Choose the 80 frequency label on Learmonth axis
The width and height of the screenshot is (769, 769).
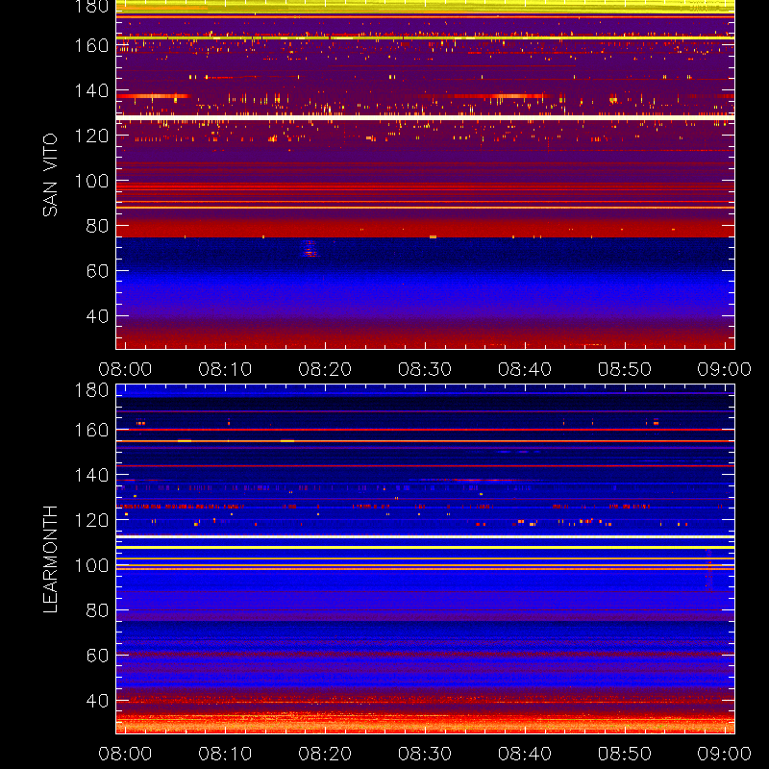[98, 610]
